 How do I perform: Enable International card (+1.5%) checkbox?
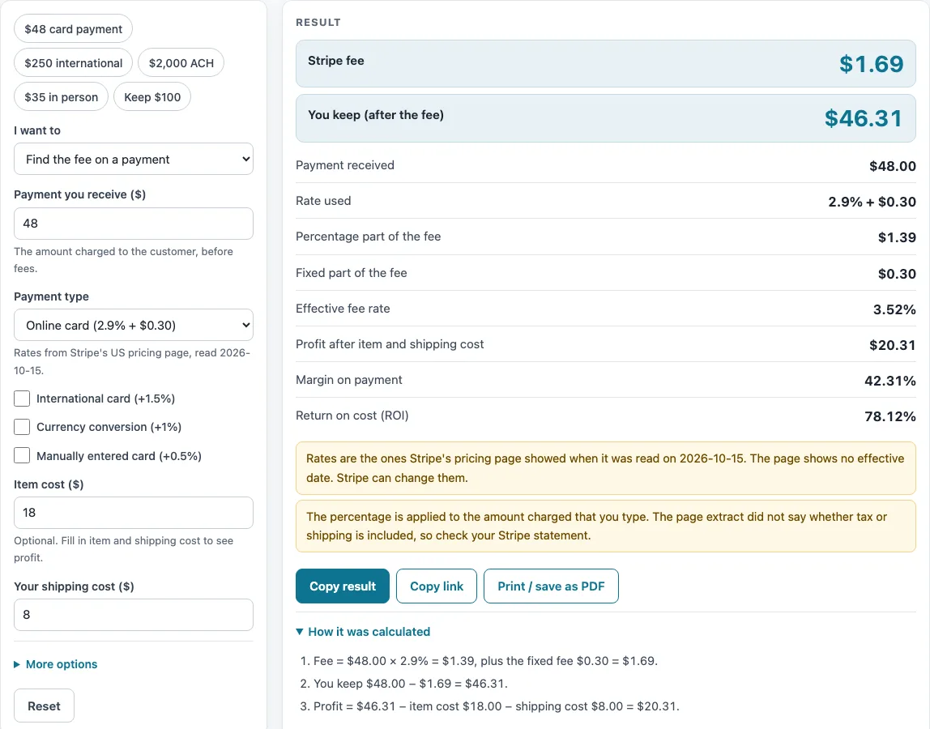click(22, 399)
